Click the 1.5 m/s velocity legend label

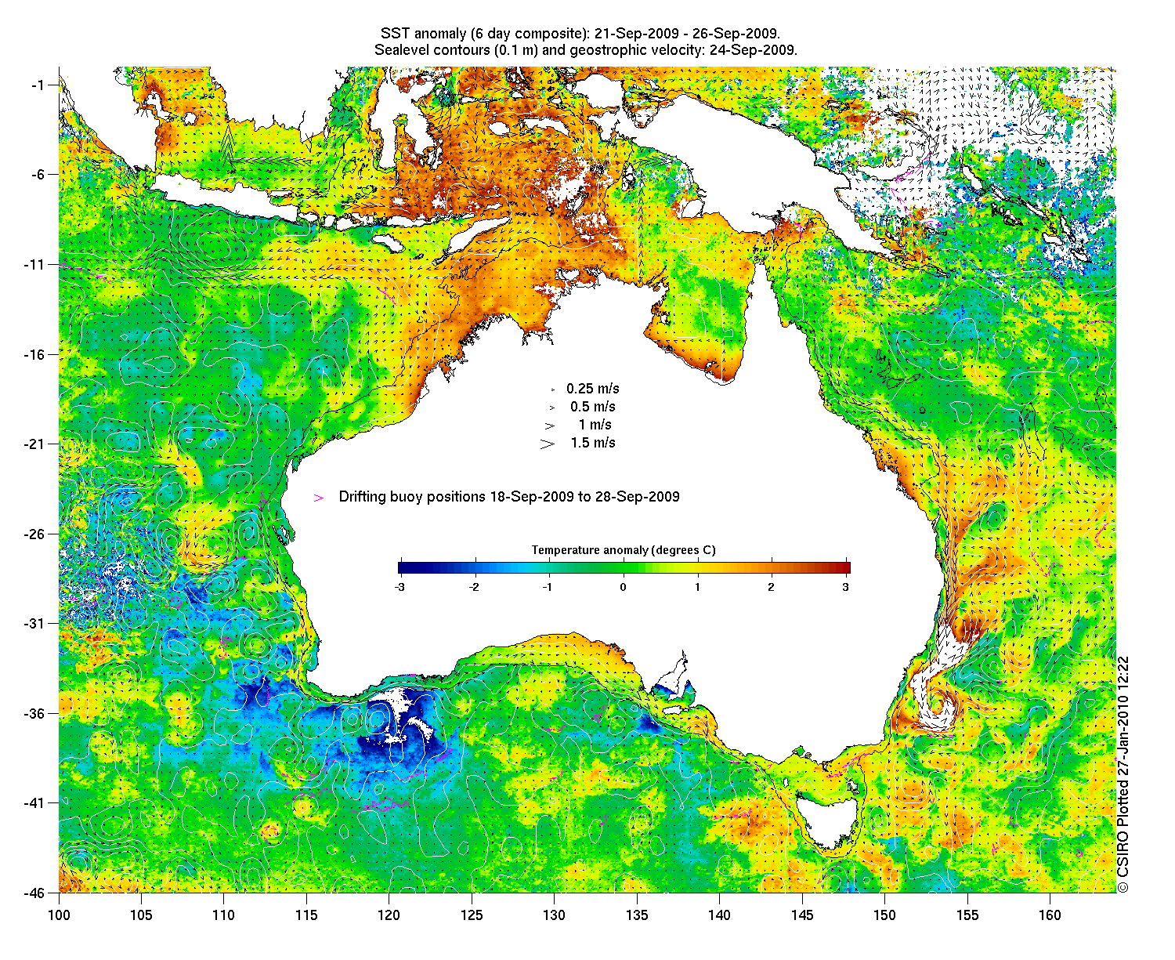593,443
